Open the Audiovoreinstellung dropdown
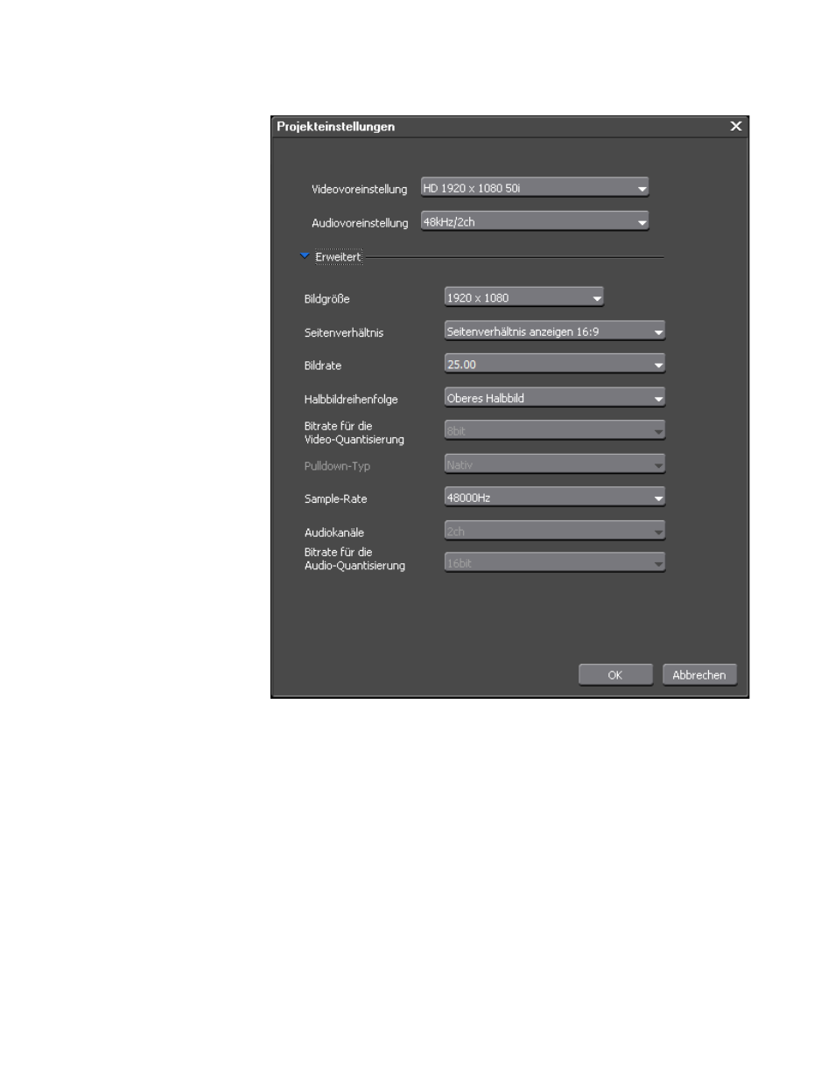 (x=535, y=222)
